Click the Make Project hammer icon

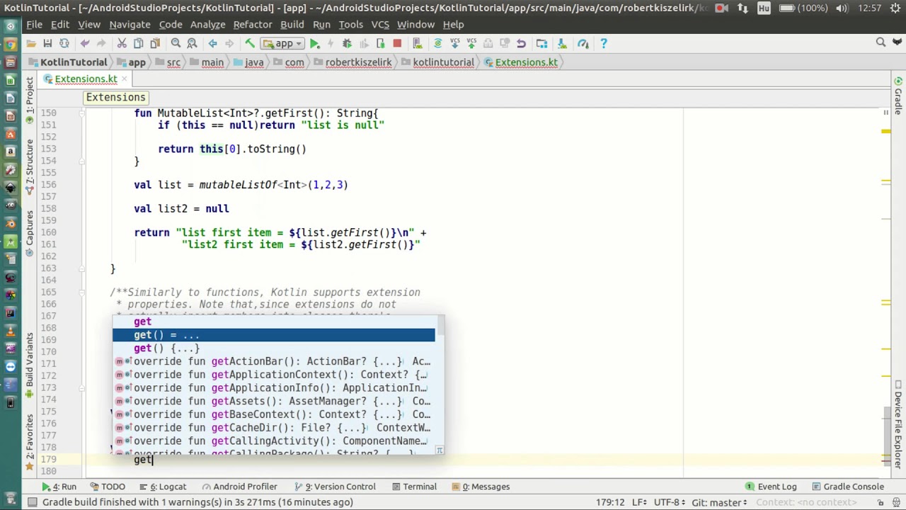point(250,43)
